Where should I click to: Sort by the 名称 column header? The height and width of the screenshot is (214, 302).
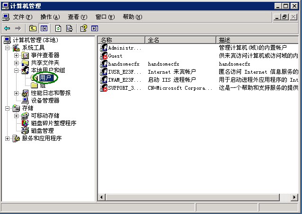coord(122,40)
